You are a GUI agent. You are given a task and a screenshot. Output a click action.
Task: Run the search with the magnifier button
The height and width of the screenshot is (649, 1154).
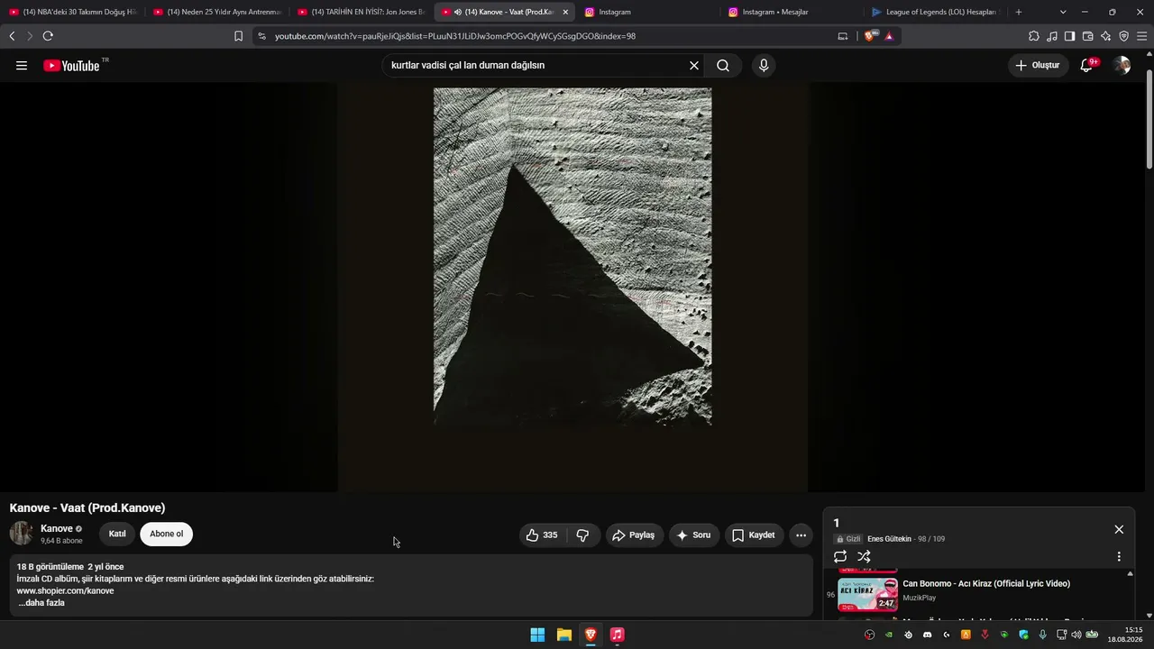click(723, 65)
